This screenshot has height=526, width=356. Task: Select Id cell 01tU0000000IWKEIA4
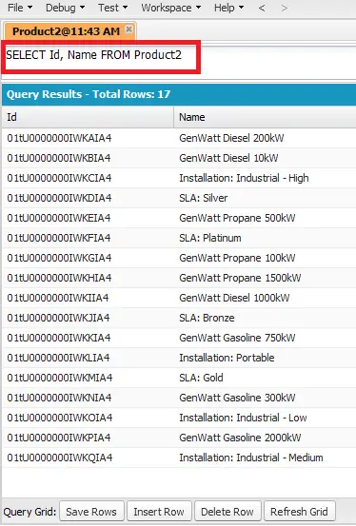88,218
